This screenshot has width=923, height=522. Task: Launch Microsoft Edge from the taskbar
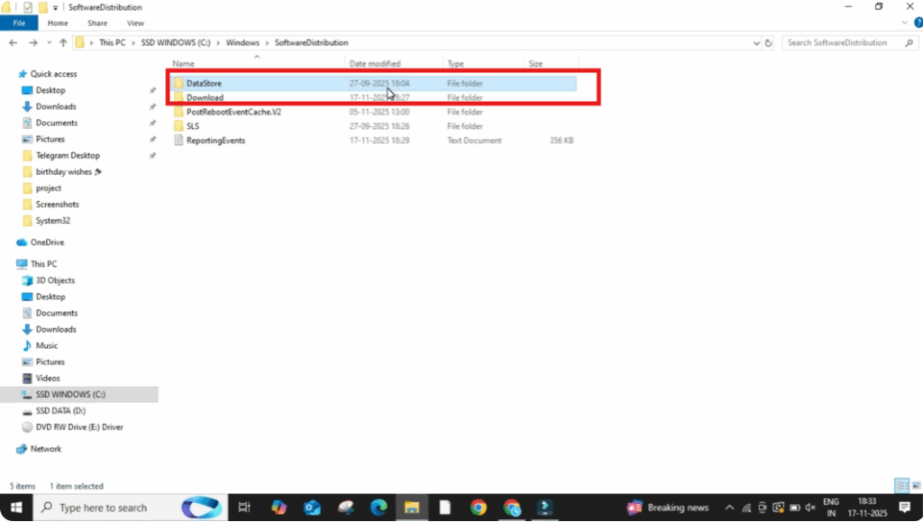point(379,508)
